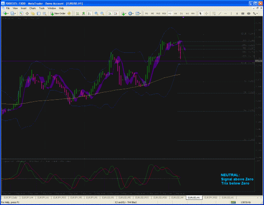264x205 pixels.
Task: Open the Window menu
Action: [x=52, y=8]
